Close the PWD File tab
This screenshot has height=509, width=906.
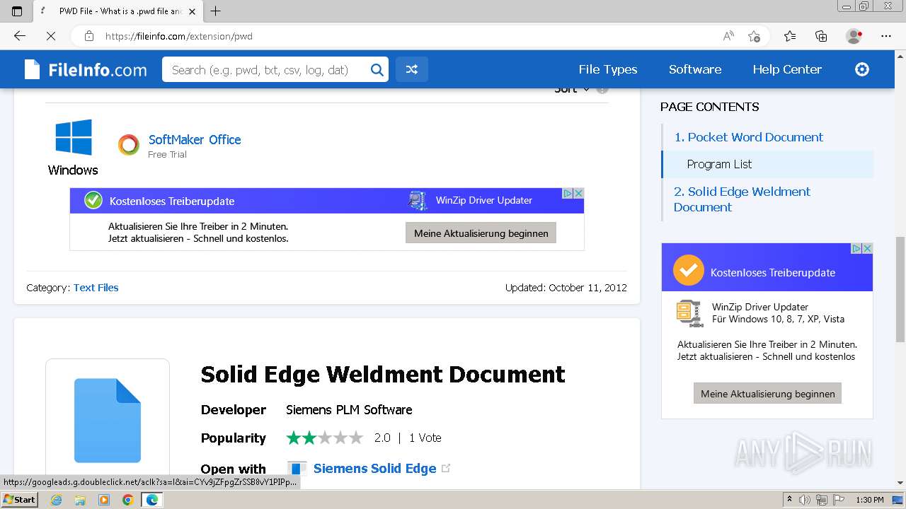coord(192,11)
